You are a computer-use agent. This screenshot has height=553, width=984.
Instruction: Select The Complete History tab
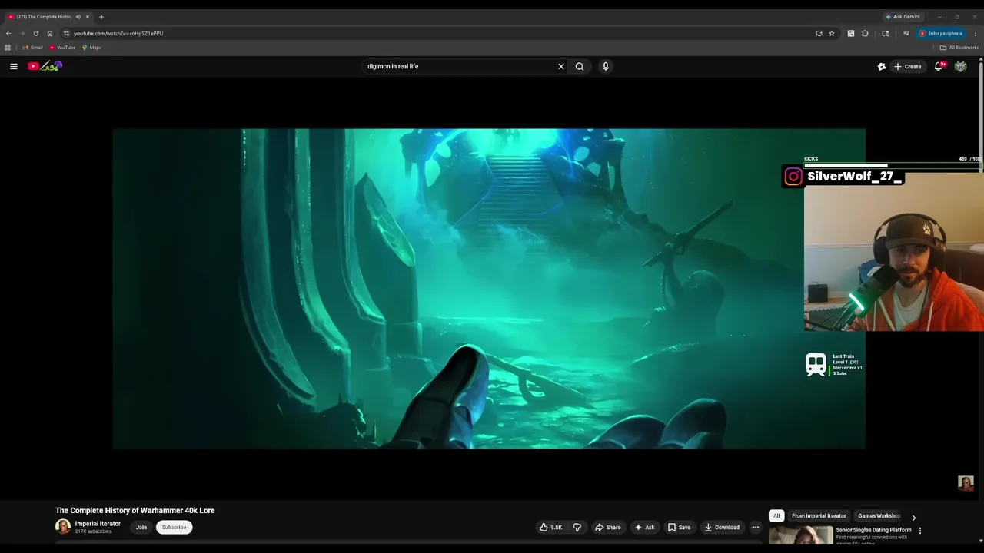coord(45,16)
